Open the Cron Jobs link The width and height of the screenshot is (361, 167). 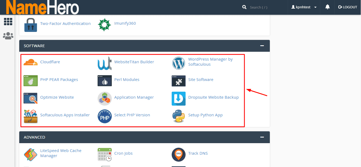[123, 153]
